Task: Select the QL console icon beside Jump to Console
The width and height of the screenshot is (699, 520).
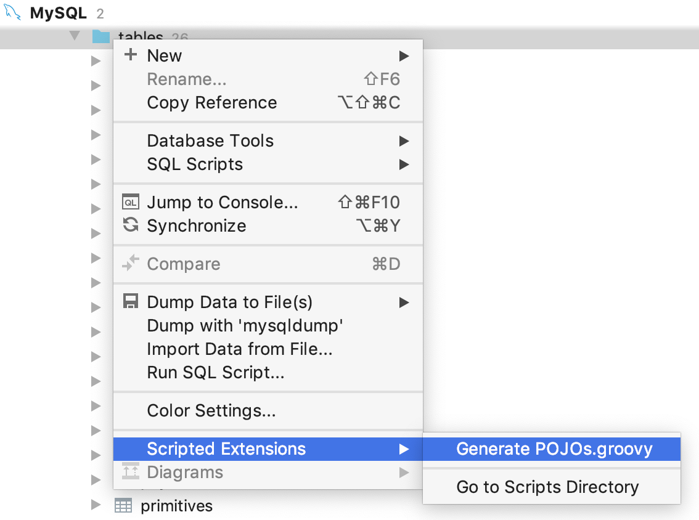Action: [x=130, y=201]
